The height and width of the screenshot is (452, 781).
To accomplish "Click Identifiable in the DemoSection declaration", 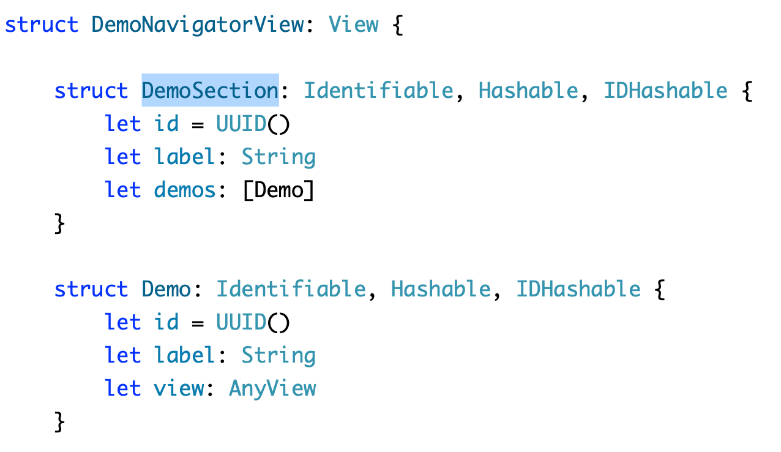I will [378, 91].
